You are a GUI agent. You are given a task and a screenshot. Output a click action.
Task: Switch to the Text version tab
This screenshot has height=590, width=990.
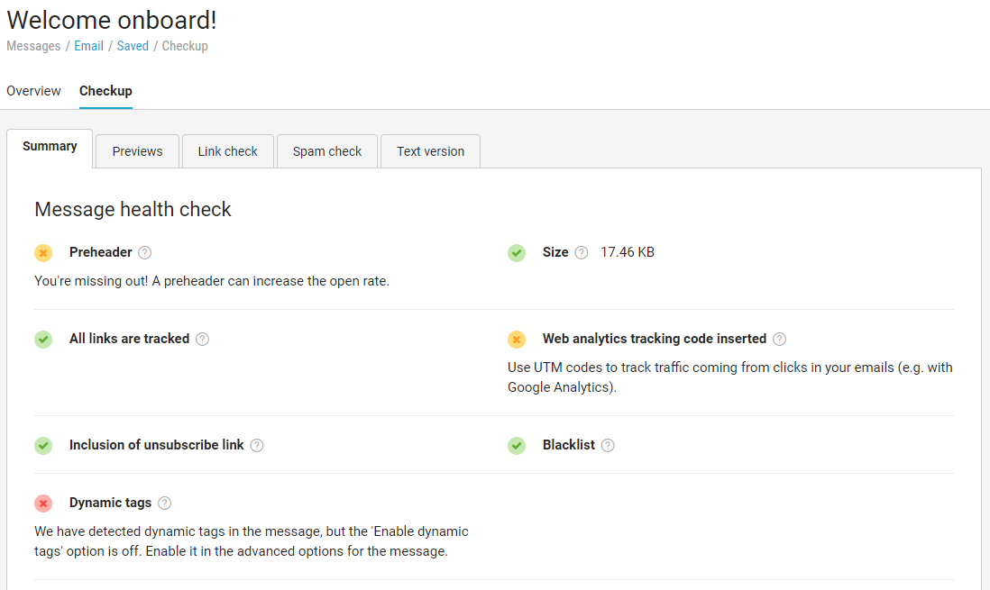pyautogui.click(x=430, y=151)
